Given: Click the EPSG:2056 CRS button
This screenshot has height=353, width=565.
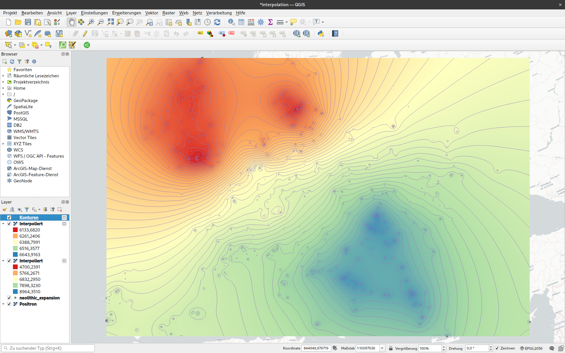Looking at the screenshot, I should point(531,348).
